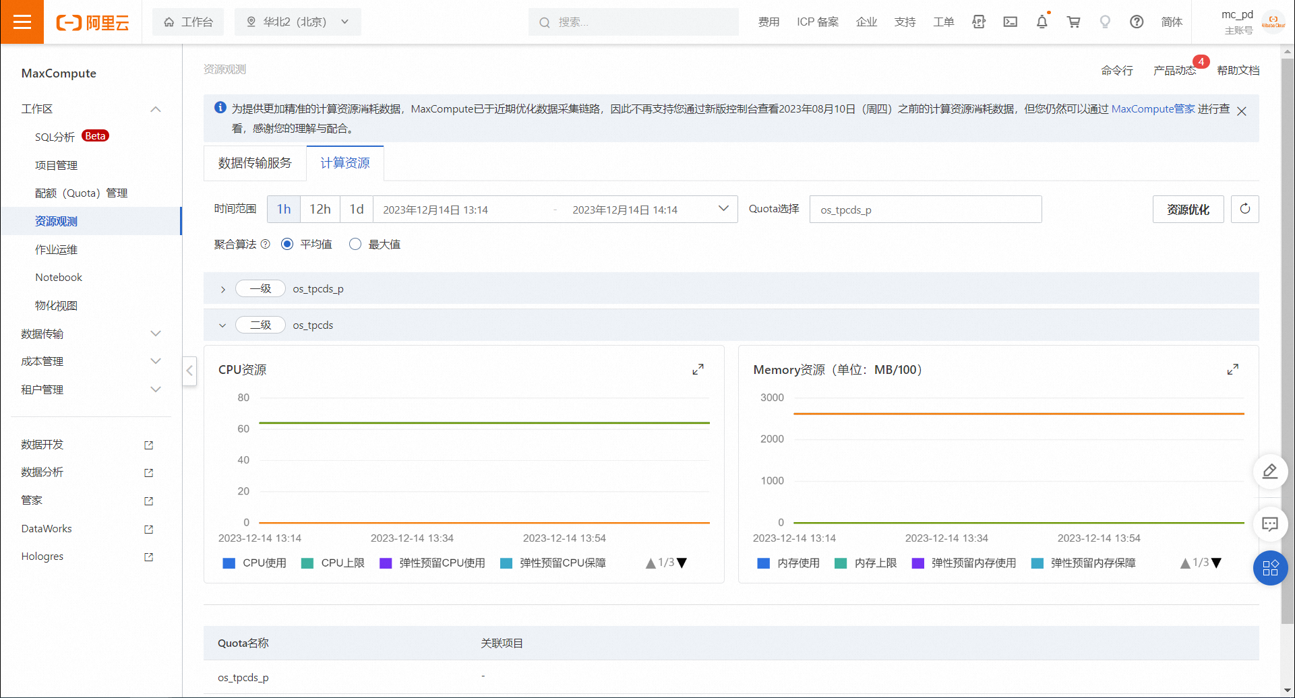Click the mc_pd account avatar
This screenshot has width=1295, height=698.
click(1273, 22)
